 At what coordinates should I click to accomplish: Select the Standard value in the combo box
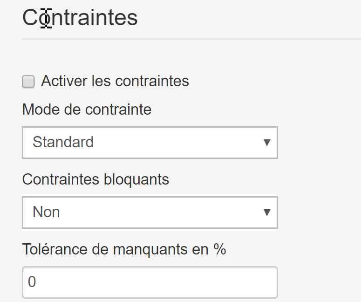63,142
